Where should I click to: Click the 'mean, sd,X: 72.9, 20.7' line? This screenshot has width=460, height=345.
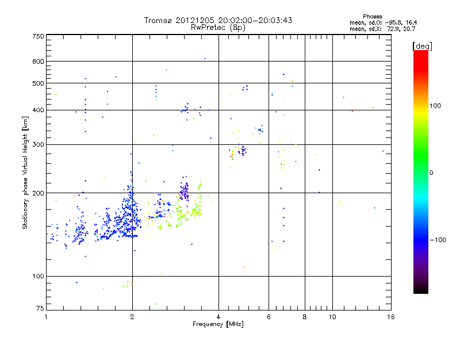[382, 29]
